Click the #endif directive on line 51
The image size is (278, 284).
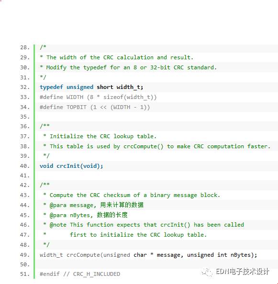click(50, 274)
